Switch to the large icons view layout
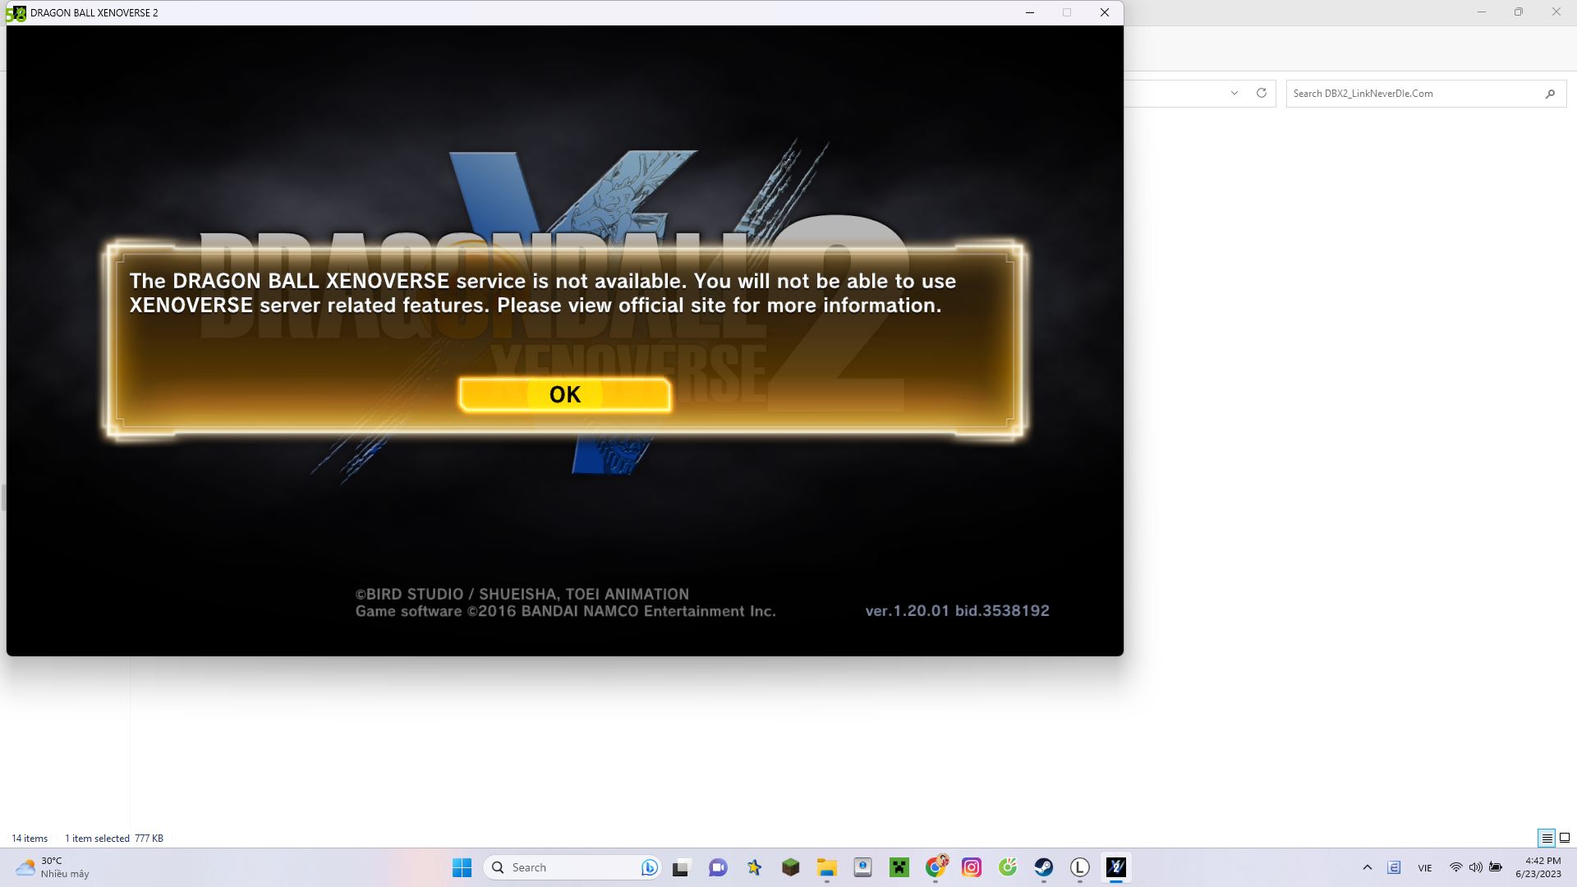This screenshot has width=1577, height=887. [x=1565, y=838]
